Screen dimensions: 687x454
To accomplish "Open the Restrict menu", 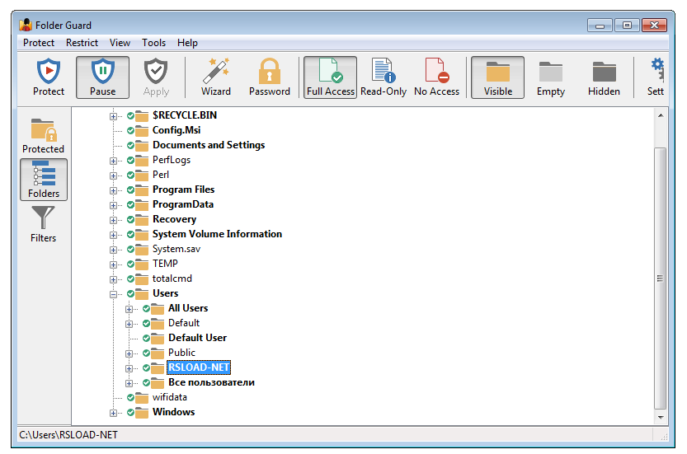I will click(82, 43).
